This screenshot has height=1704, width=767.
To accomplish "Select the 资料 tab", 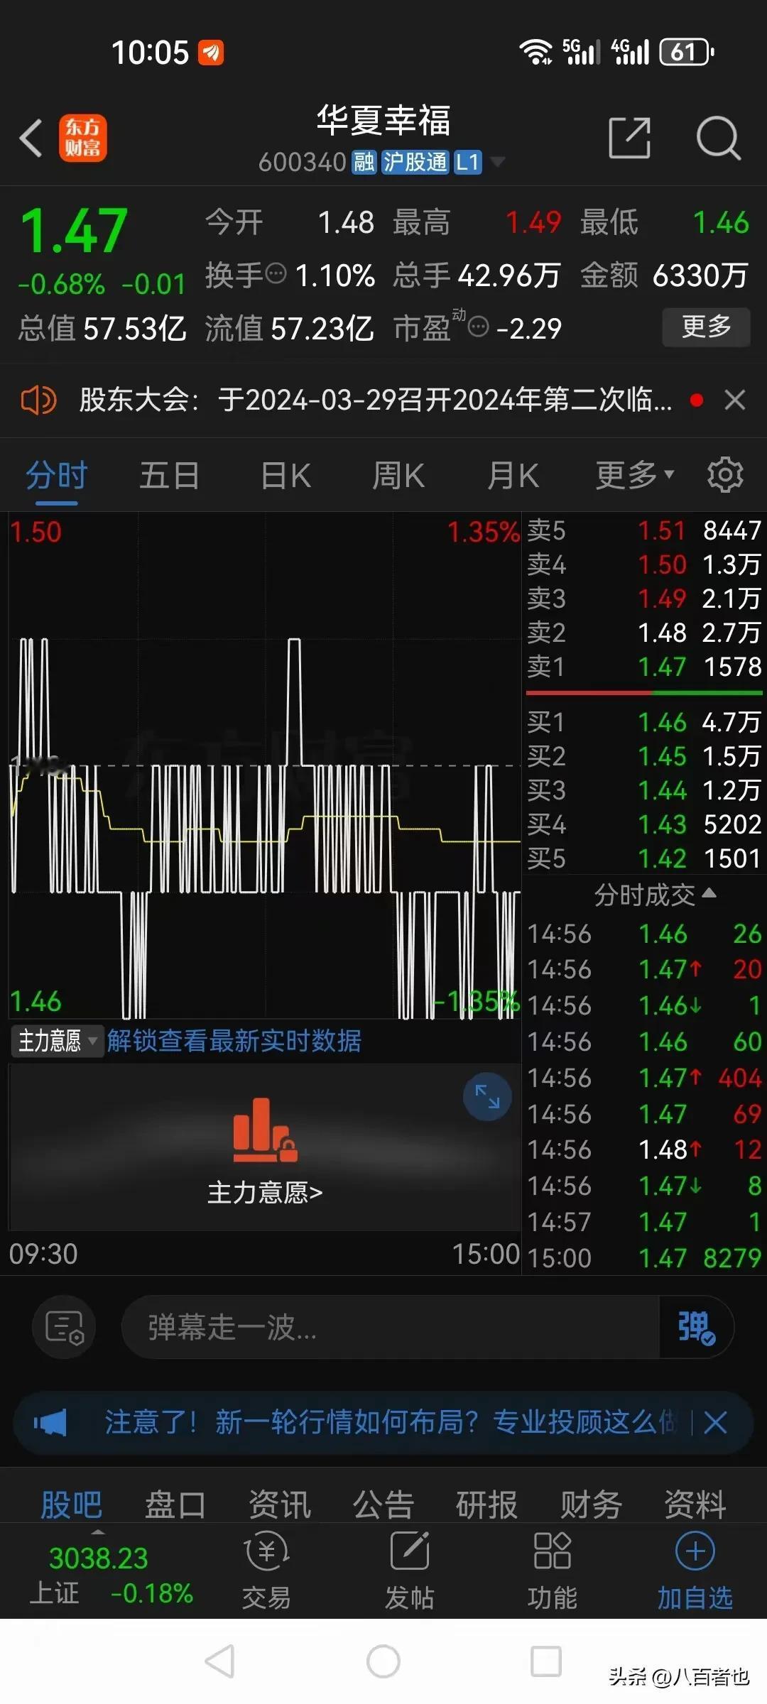I will 695,1504.
